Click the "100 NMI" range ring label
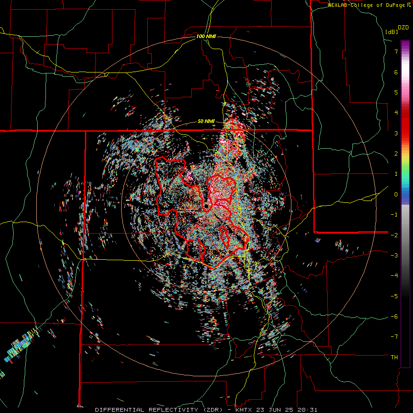 coord(206,36)
